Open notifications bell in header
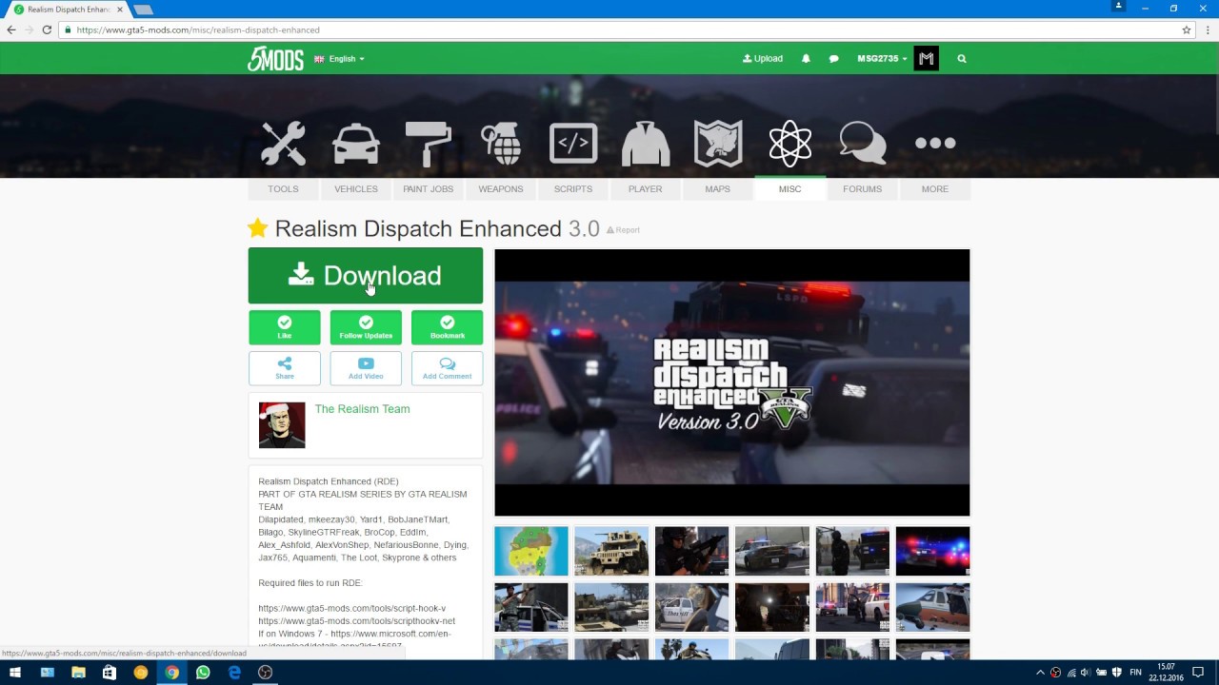Image resolution: width=1219 pixels, height=685 pixels. coord(806,59)
